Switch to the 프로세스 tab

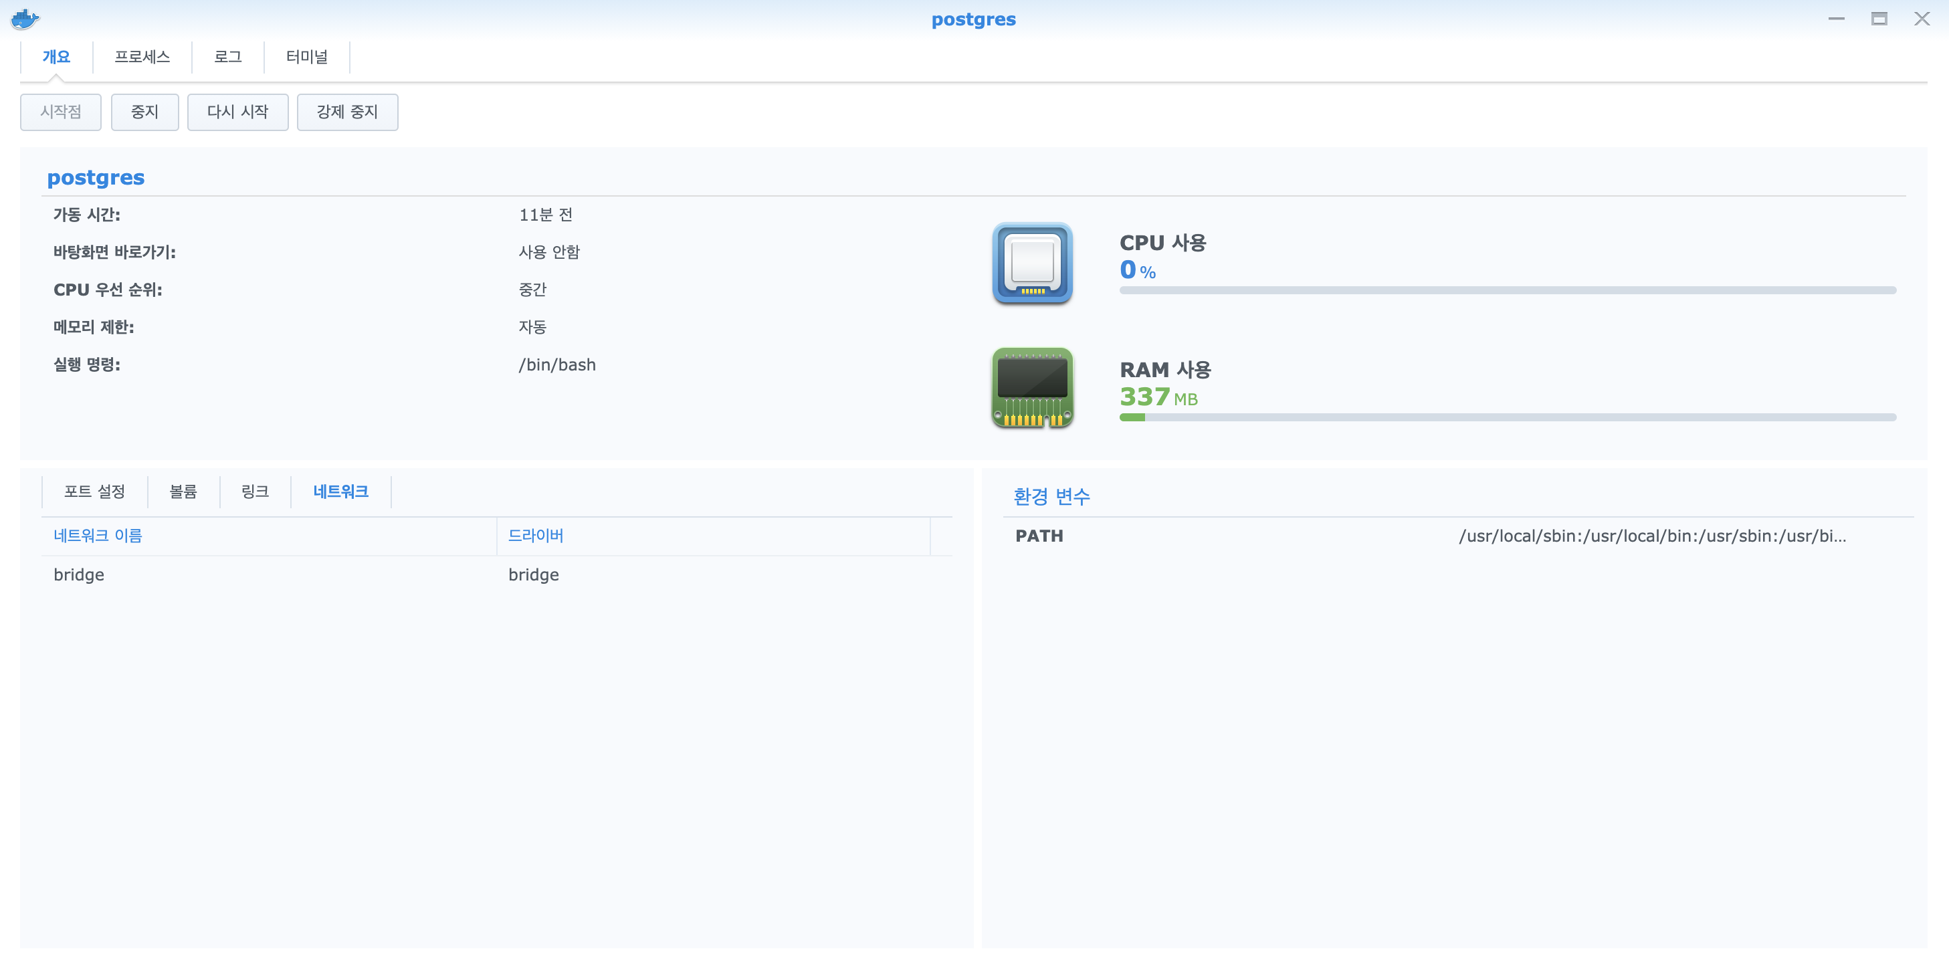tap(142, 57)
